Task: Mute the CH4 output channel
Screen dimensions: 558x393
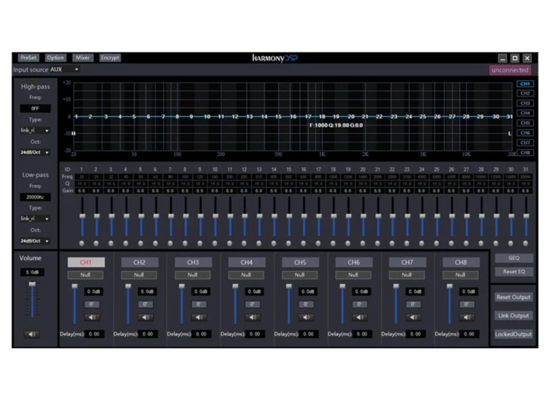Action: coord(253,317)
